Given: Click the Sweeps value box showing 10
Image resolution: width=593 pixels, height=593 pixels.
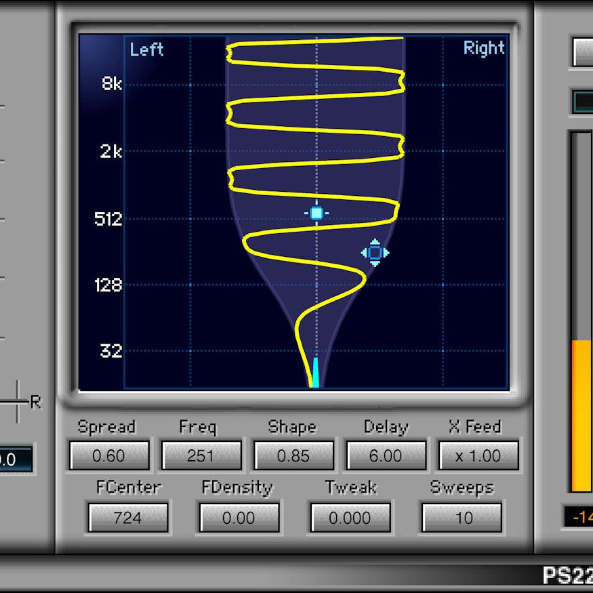Looking at the screenshot, I should point(461,517).
